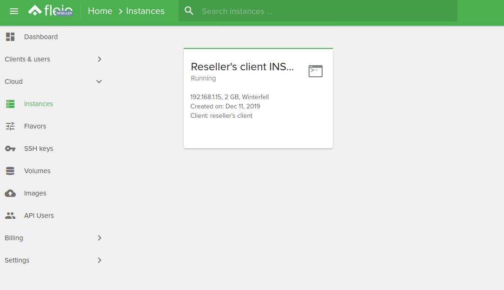Image resolution: width=504 pixels, height=290 pixels.
Task: Click the Client: reseller's client text
Action: [x=221, y=115]
